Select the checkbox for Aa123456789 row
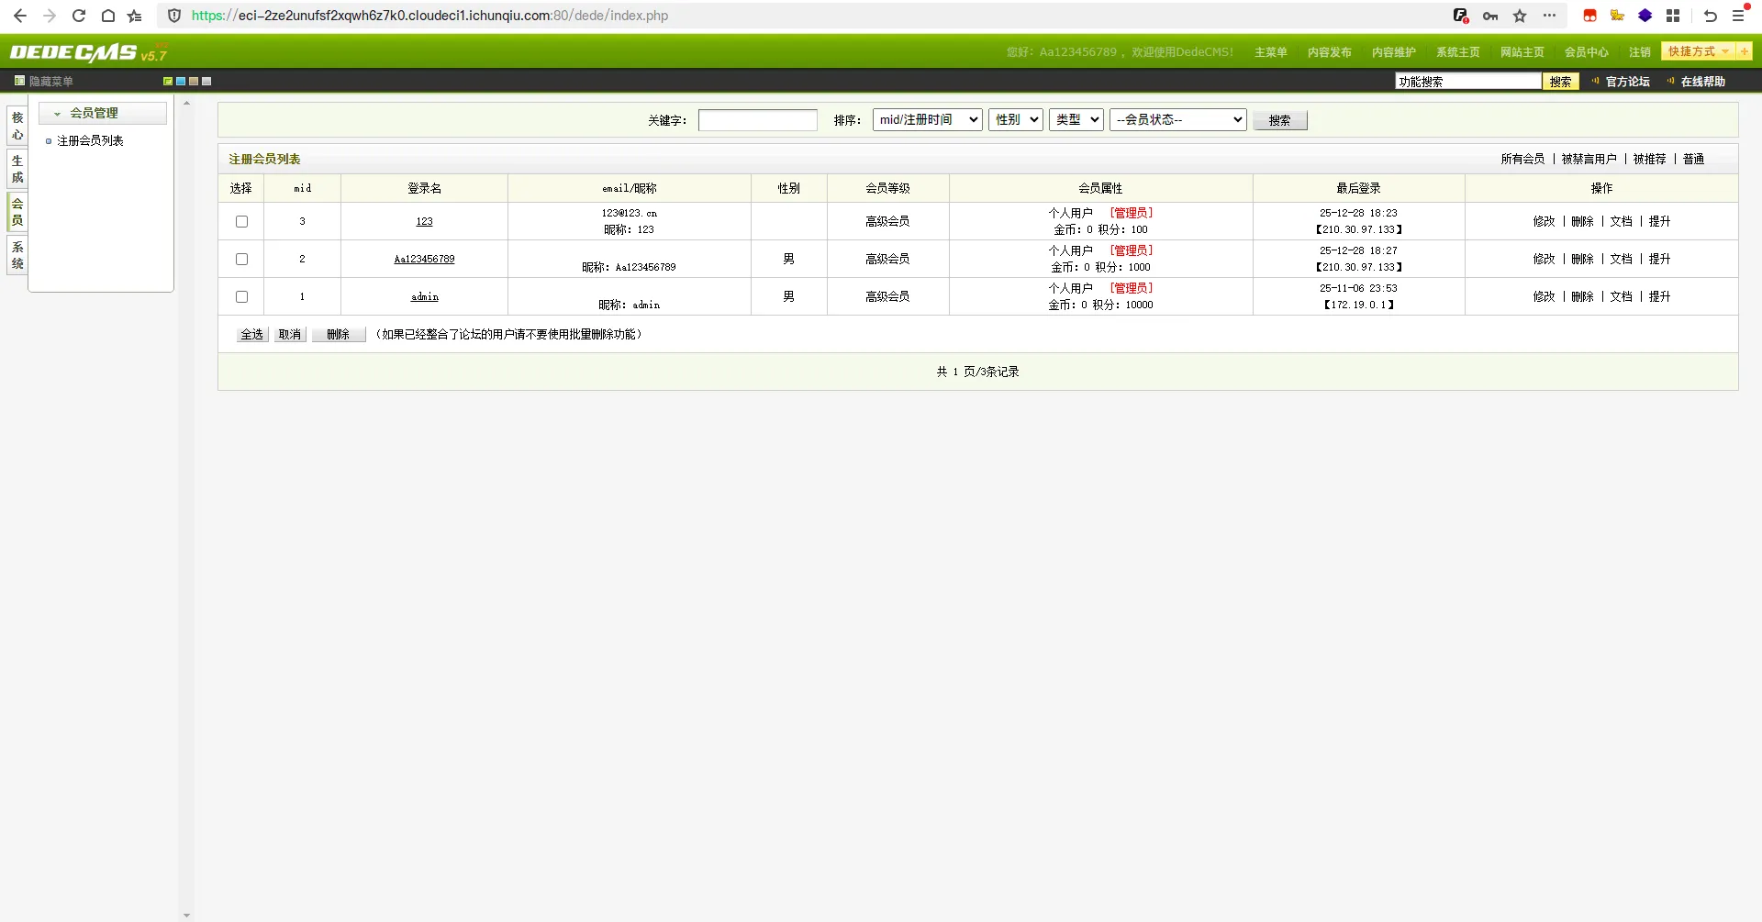Screen dimensions: 1762x922 tap(242, 259)
